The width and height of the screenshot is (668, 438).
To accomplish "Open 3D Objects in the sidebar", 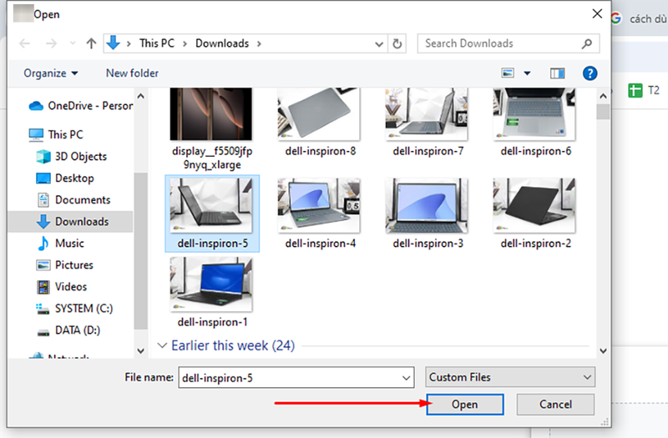I will 72,156.
